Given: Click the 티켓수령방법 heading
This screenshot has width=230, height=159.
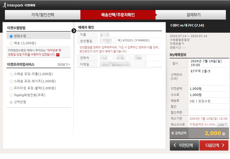Looking at the screenshot, I should (16, 28).
